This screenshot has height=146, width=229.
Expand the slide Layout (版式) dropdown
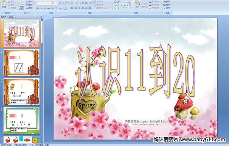coord(30,2)
